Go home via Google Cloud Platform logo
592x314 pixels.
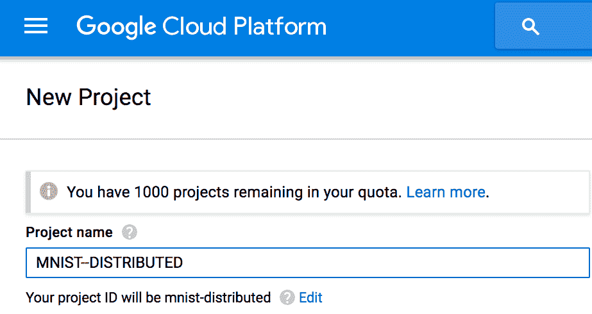click(x=201, y=26)
